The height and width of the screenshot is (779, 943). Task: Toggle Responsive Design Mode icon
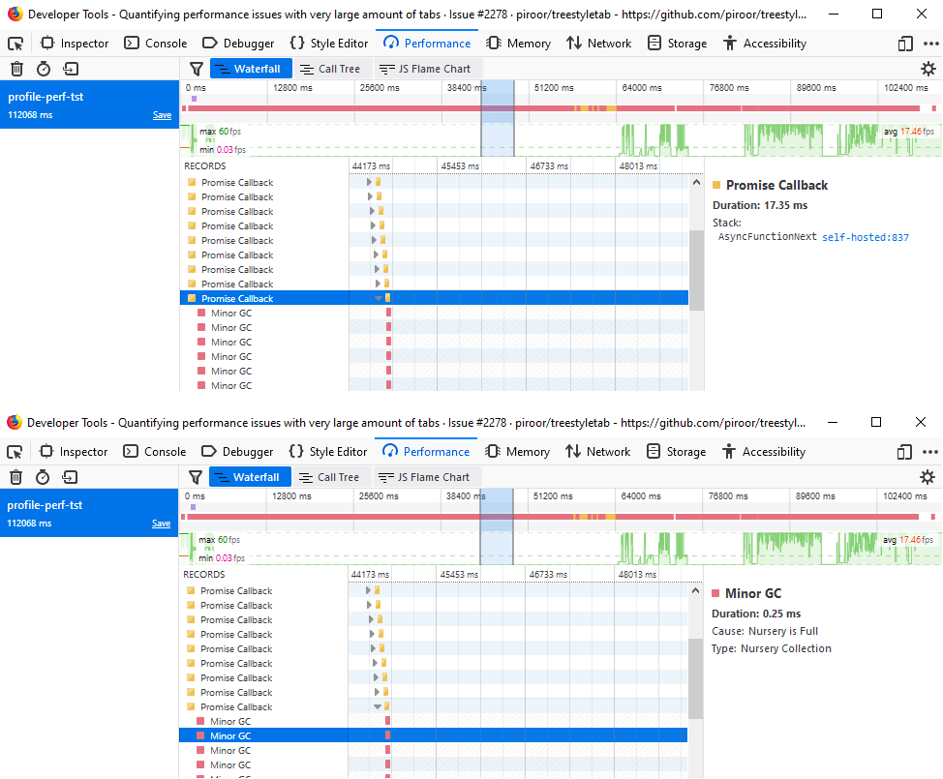tap(904, 44)
